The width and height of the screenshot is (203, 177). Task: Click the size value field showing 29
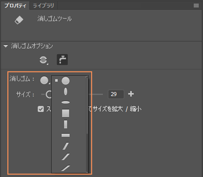[x=116, y=94]
